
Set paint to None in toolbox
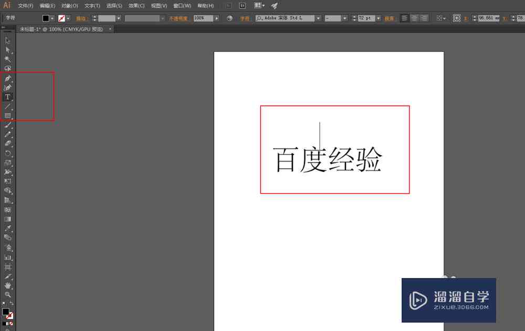coord(11,324)
